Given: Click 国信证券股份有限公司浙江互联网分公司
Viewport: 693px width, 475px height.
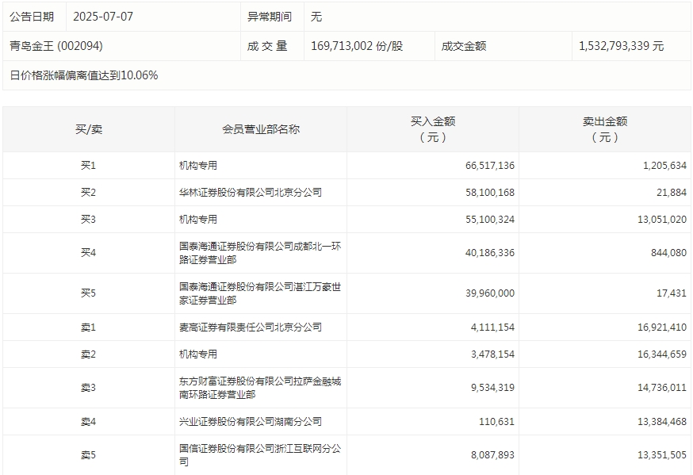Looking at the screenshot, I should pos(260,455).
